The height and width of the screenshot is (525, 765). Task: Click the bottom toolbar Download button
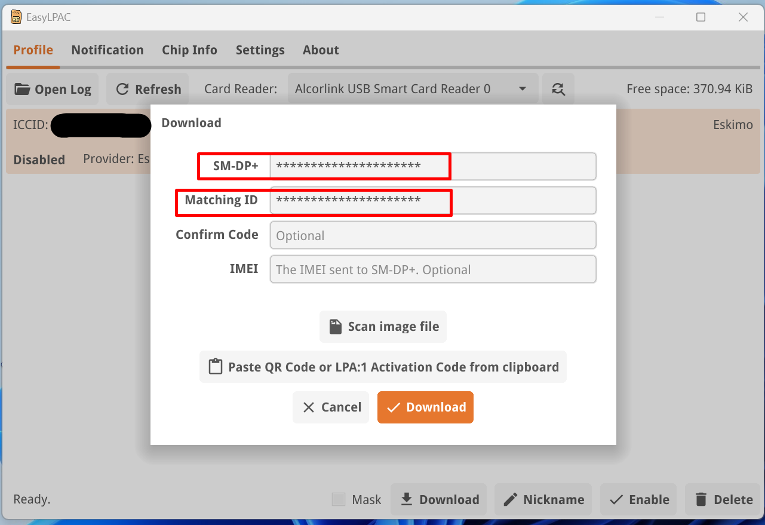[439, 499]
